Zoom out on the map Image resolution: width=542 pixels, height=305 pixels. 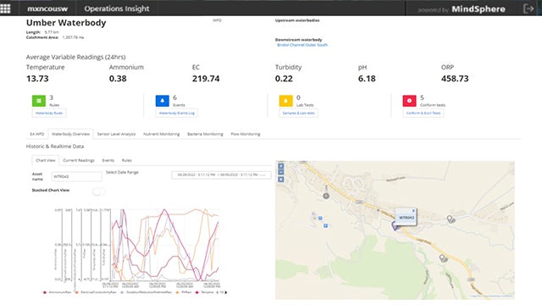pos(281,172)
